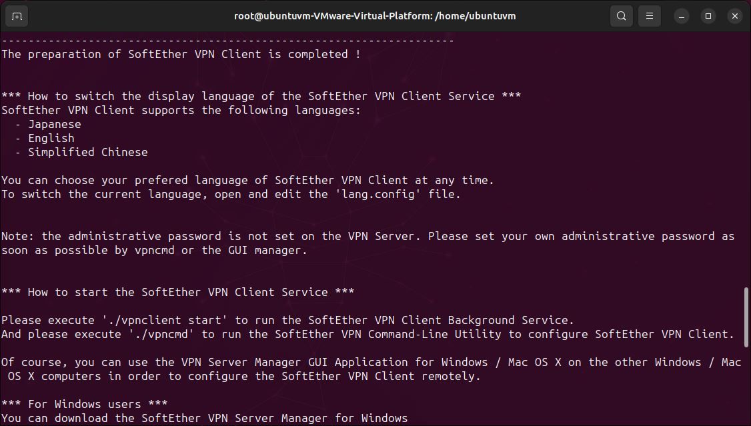The height and width of the screenshot is (426, 751).
Task: Click the title bar showing root@ubuntuvm
Action: (375, 15)
